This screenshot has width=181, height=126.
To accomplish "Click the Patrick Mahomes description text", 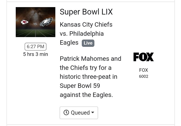I will [x=90, y=59].
